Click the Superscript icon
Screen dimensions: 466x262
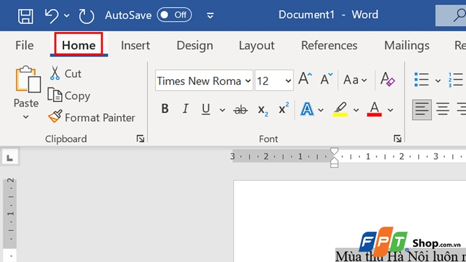coord(284,109)
